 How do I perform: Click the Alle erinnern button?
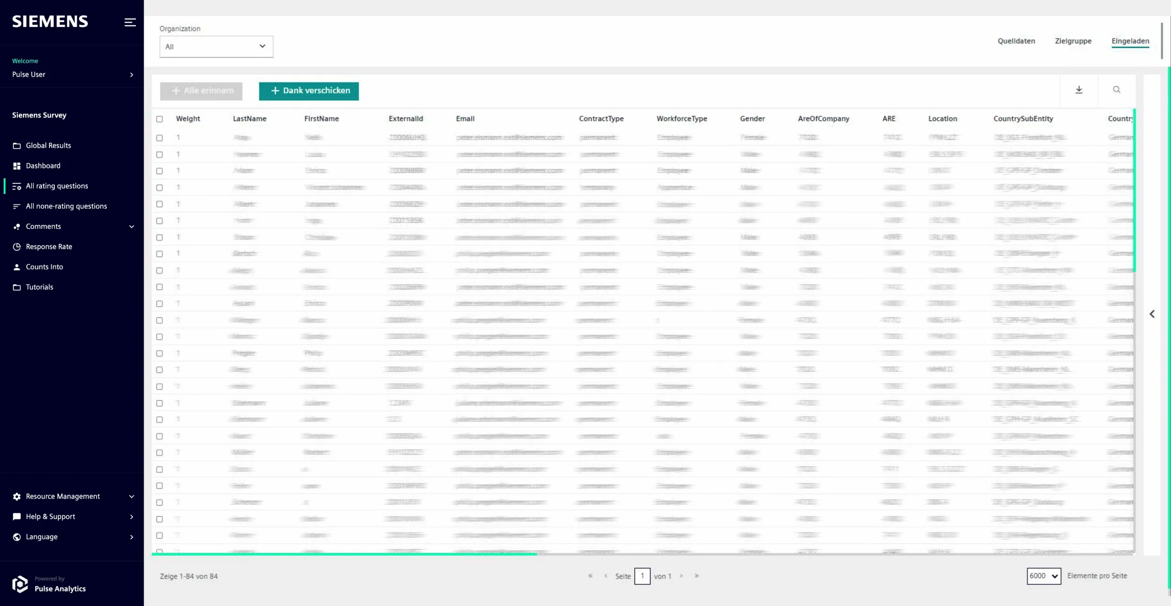coord(201,91)
